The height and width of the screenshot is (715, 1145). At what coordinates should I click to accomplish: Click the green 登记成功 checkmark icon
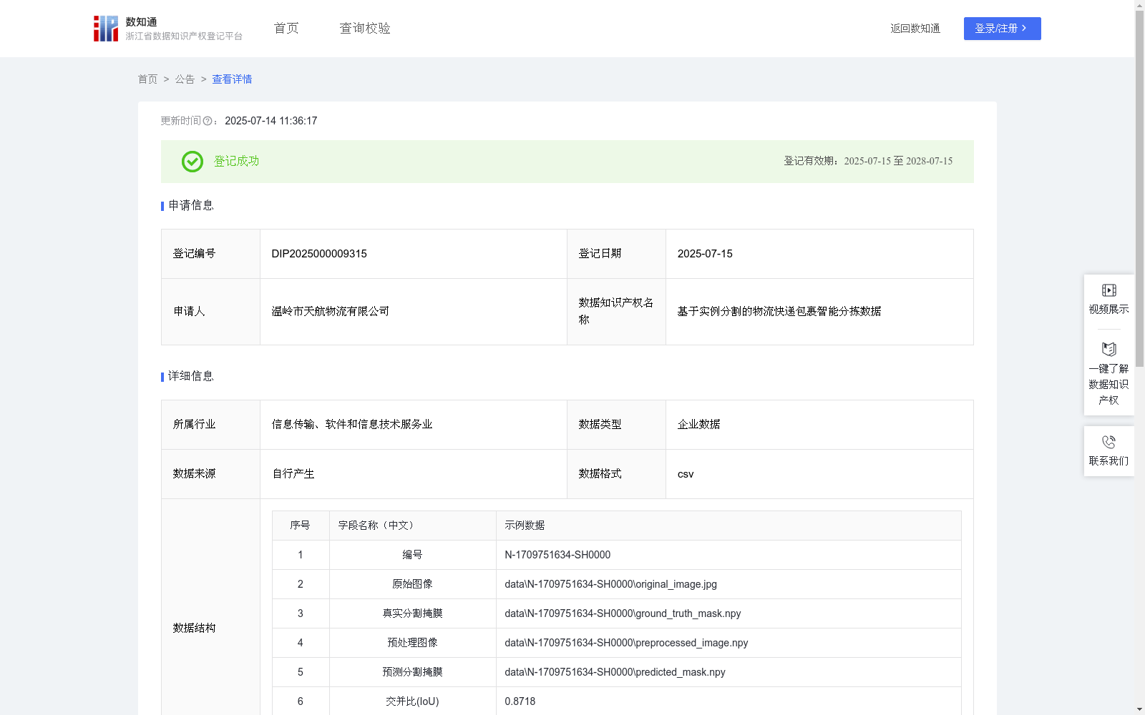[x=192, y=162]
